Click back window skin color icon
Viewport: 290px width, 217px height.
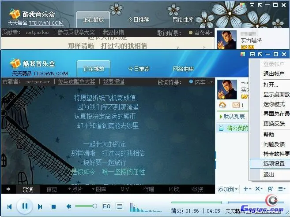coord(242,5)
